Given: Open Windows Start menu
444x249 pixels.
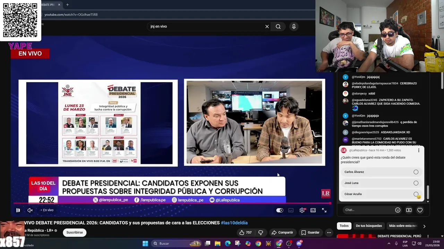Looking at the screenshot, I should click(x=145, y=243).
